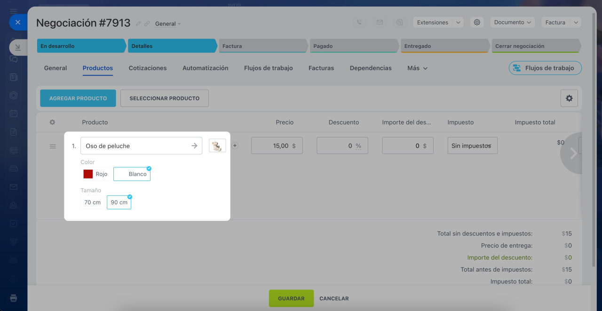Open the chat bubbles icon in sidebar

14,59
